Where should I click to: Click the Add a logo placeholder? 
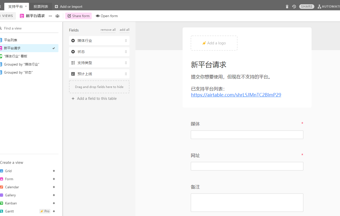point(214,43)
